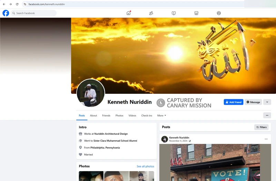
Task: Open Kenneth Nuriddin name on the post
Action: [179, 138]
